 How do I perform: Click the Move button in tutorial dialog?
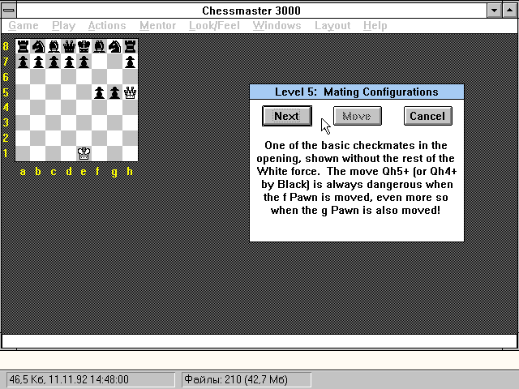pos(358,116)
